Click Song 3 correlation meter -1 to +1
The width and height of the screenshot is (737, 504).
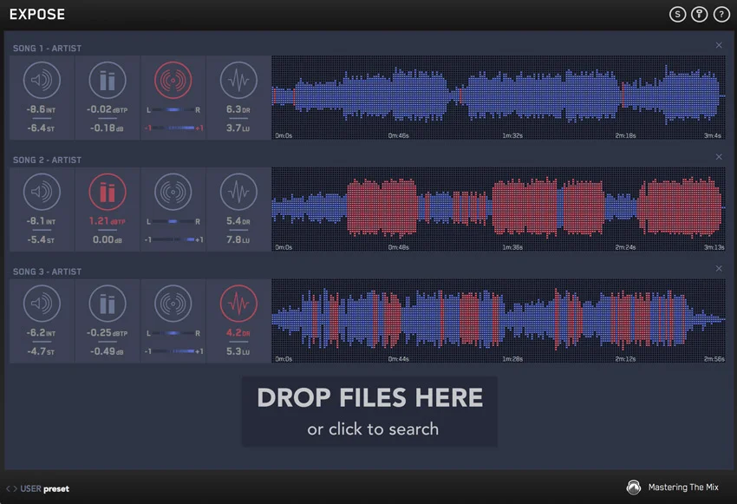click(173, 351)
